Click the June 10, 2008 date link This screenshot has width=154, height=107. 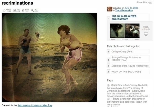[x=131, y=8]
